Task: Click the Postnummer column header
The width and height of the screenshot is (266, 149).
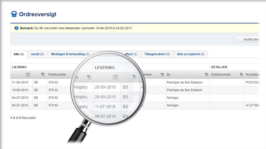Action: click(x=57, y=74)
